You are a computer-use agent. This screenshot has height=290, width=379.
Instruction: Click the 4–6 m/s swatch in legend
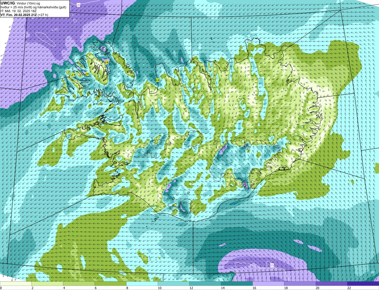coord(79,284)
